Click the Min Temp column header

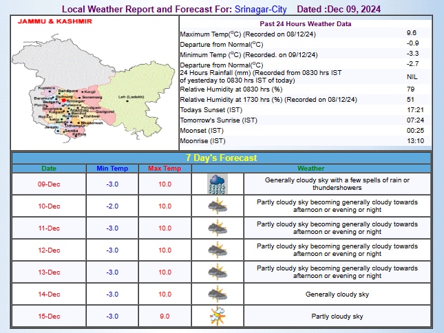[x=112, y=168]
